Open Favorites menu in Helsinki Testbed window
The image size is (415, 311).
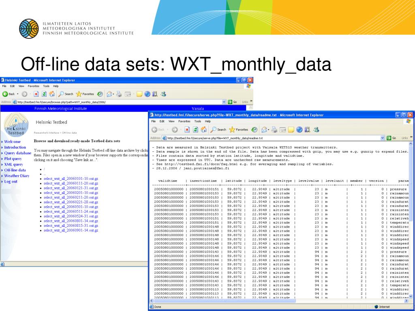pos(34,86)
